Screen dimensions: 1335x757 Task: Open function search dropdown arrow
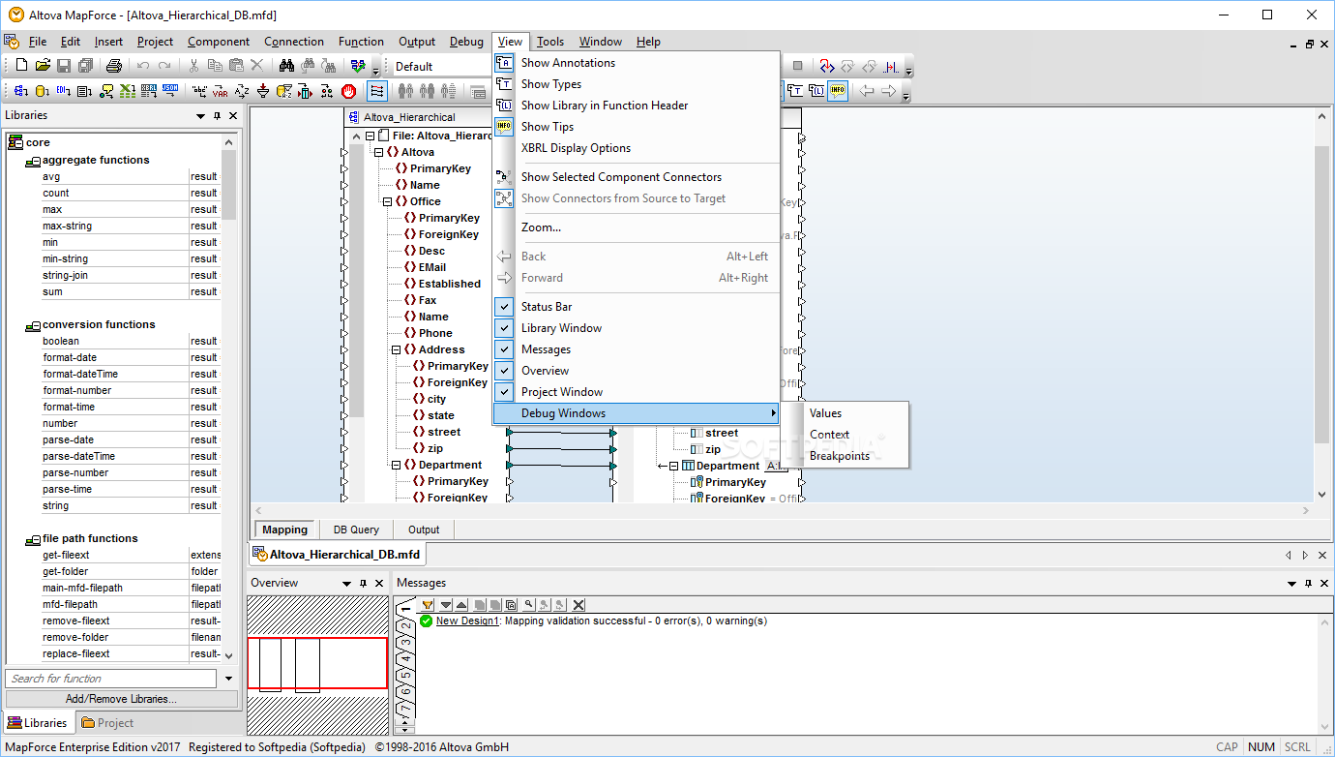(x=229, y=679)
